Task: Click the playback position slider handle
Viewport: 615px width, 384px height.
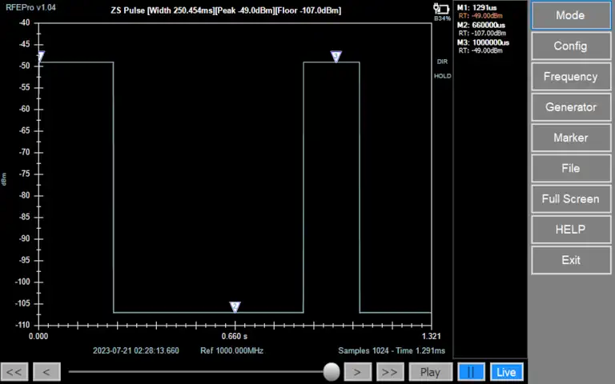Action: click(332, 371)
